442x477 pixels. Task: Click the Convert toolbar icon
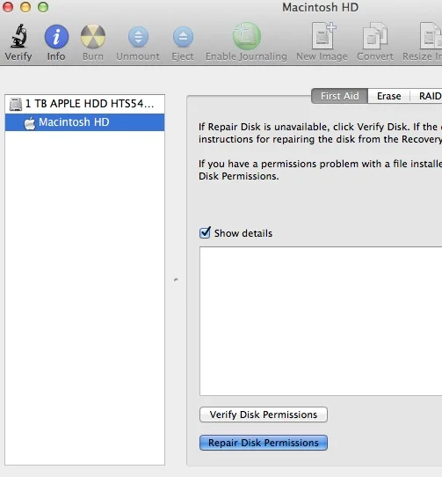[x=375, y=36]
